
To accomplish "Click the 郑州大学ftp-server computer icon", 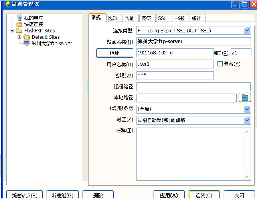I will 27,43.
